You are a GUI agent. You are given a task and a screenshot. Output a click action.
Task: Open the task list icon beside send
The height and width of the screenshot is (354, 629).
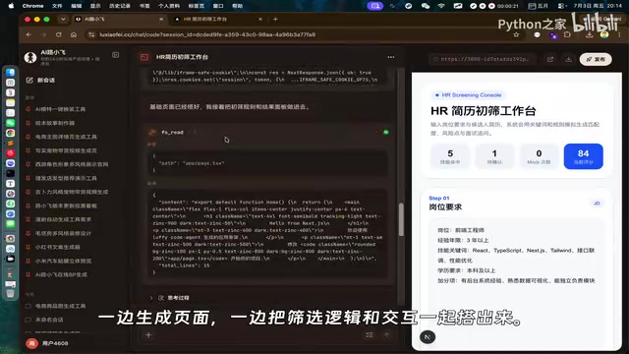coord(370,334)
